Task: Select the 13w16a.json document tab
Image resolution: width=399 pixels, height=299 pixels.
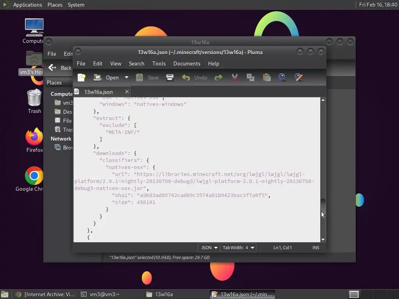Action: (99, 92)
